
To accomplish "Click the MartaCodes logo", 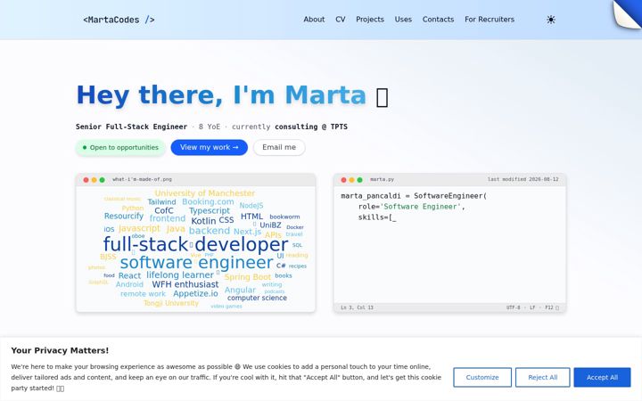I will coord(119,20).
